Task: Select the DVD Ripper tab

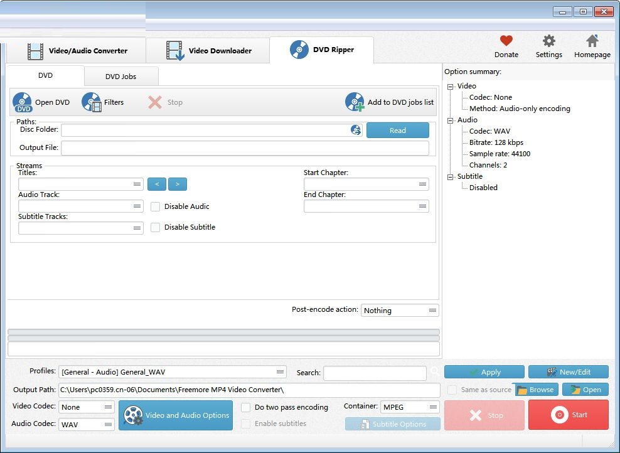Action: click(321, 50)
